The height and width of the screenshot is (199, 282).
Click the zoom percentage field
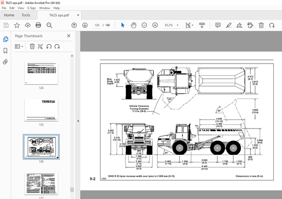[169, 25]
